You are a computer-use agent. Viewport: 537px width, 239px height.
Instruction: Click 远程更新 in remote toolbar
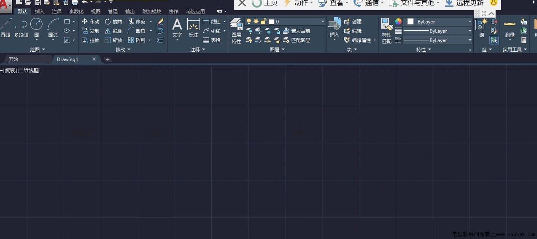pos(464,3)
